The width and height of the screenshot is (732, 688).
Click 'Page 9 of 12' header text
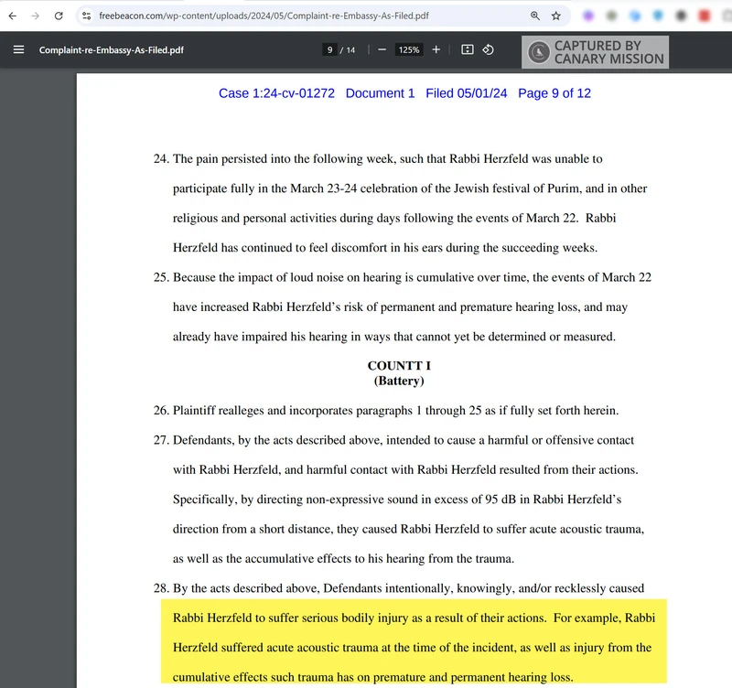[554, 93]
